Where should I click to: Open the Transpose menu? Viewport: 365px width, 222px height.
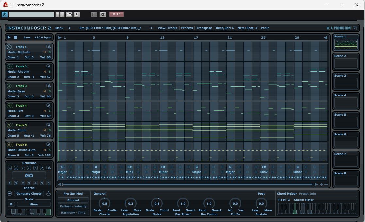coord(204,28)
